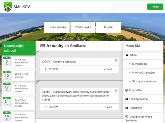Click the calendar tile for SRP 14
The image size is (165, 123).
[x=7, y=116]
